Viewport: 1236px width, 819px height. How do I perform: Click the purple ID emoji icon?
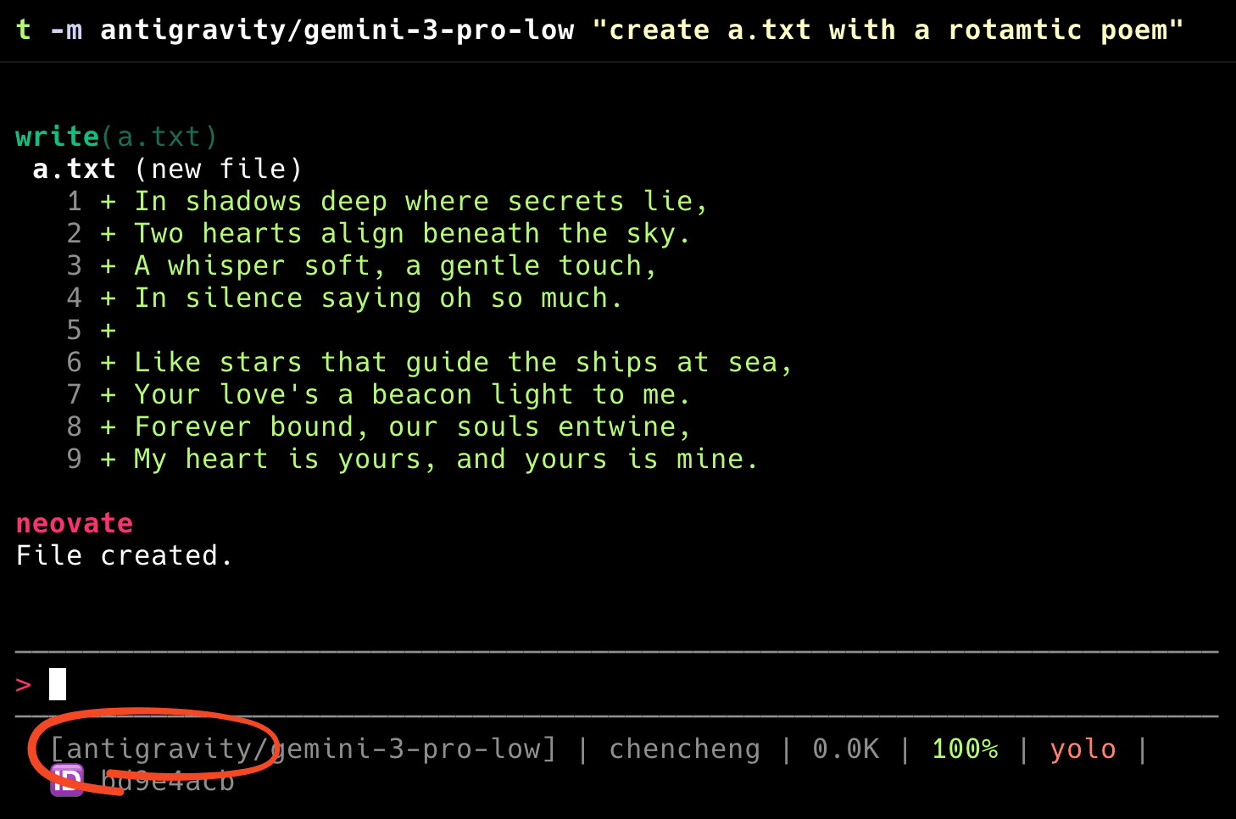click(x=67, y=780)
